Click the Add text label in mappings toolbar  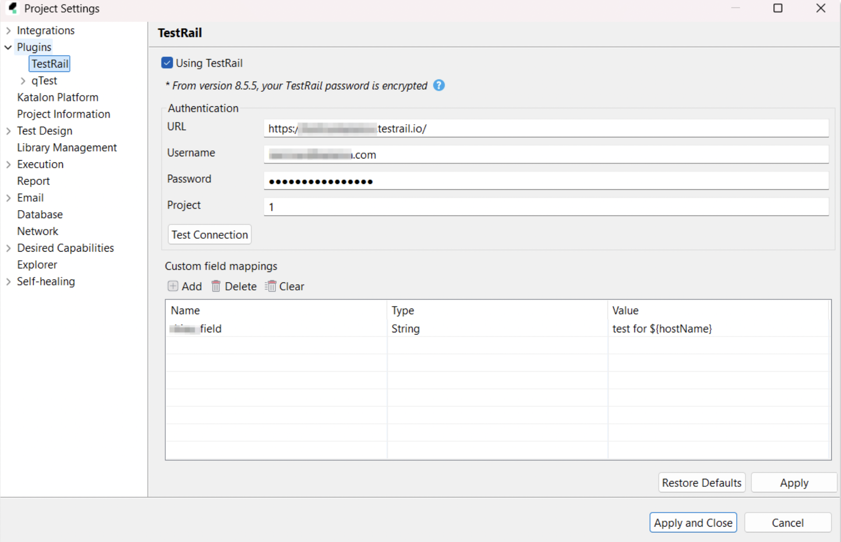tap(191, 286)
